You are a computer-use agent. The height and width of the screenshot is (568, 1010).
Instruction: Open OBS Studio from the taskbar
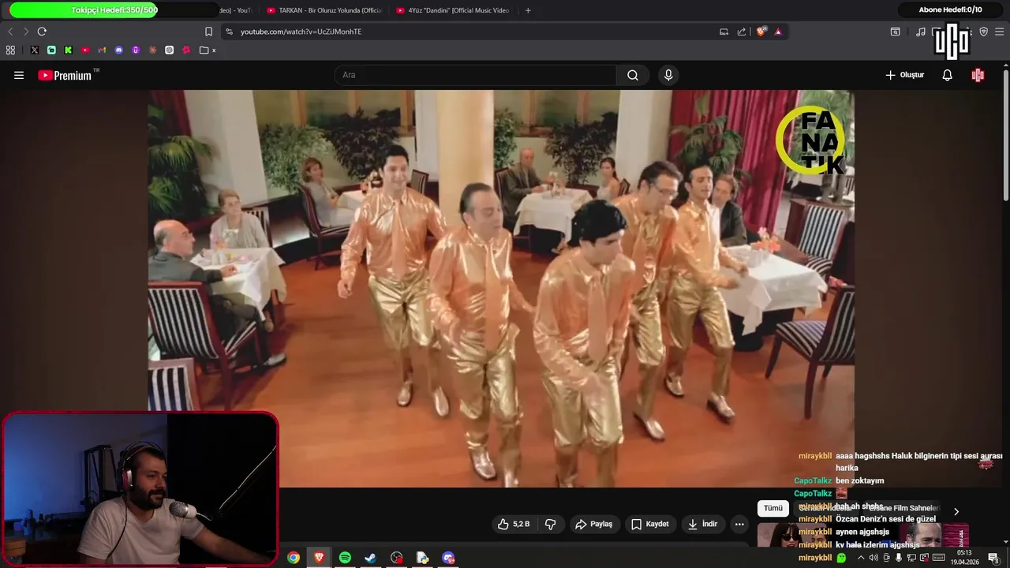coord(397,558)
